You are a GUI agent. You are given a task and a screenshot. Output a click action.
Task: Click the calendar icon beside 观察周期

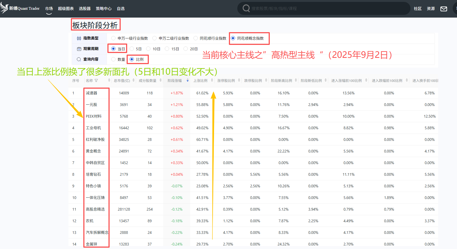79,49
